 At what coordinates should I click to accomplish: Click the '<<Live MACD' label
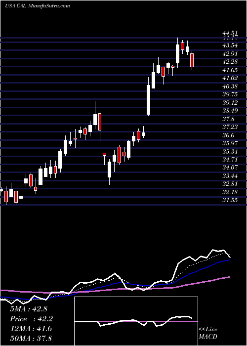click(208, 333)
